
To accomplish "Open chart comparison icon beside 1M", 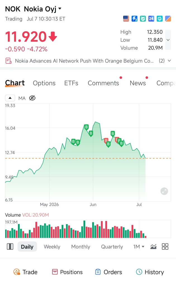I will click(153, 247).
